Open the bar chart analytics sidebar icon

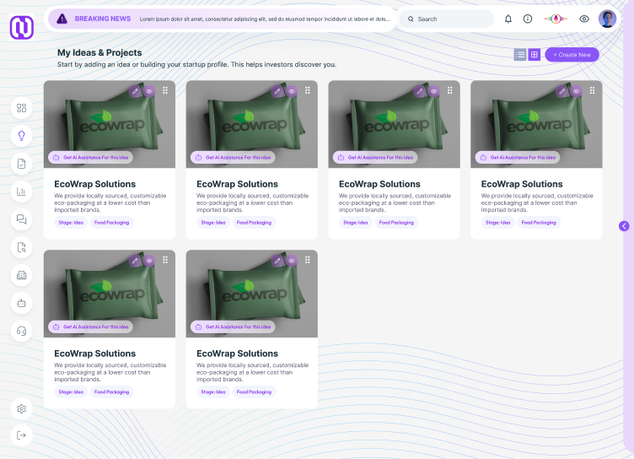[x=22, y=192]
